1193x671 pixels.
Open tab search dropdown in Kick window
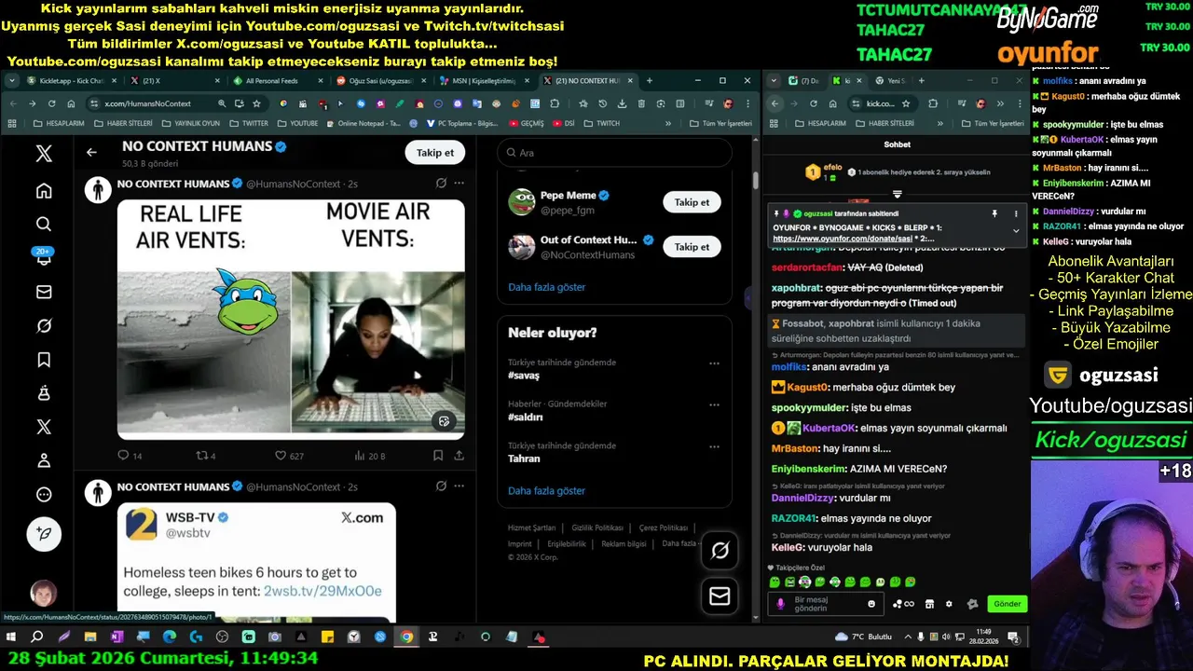[x=775, y=81]
